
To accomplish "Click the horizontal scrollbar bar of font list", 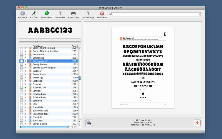I will [x=44, y=127].
